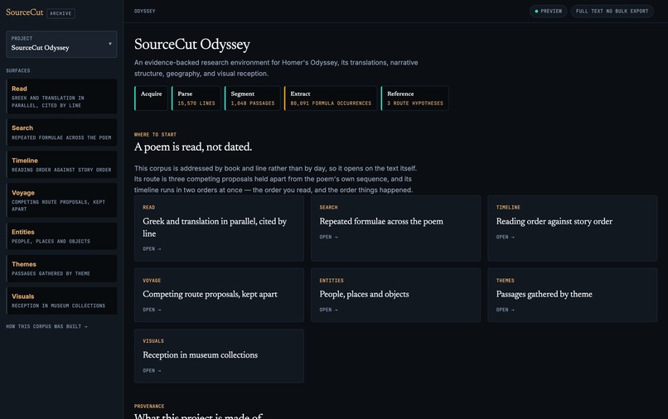
Task: Click the 'A poem is read, not dated.' heading
Action: (193, 147)
